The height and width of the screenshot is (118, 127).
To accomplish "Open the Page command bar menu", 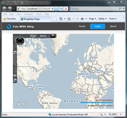I will [x=92, y=19].
